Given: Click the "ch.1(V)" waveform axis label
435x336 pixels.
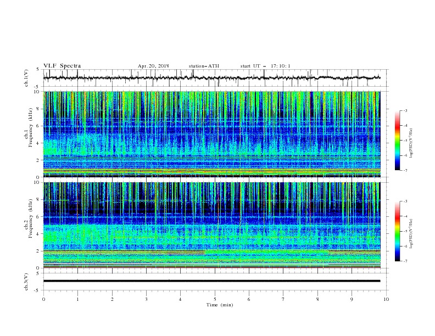Looking at the screenshot, I should pos(26,78).
